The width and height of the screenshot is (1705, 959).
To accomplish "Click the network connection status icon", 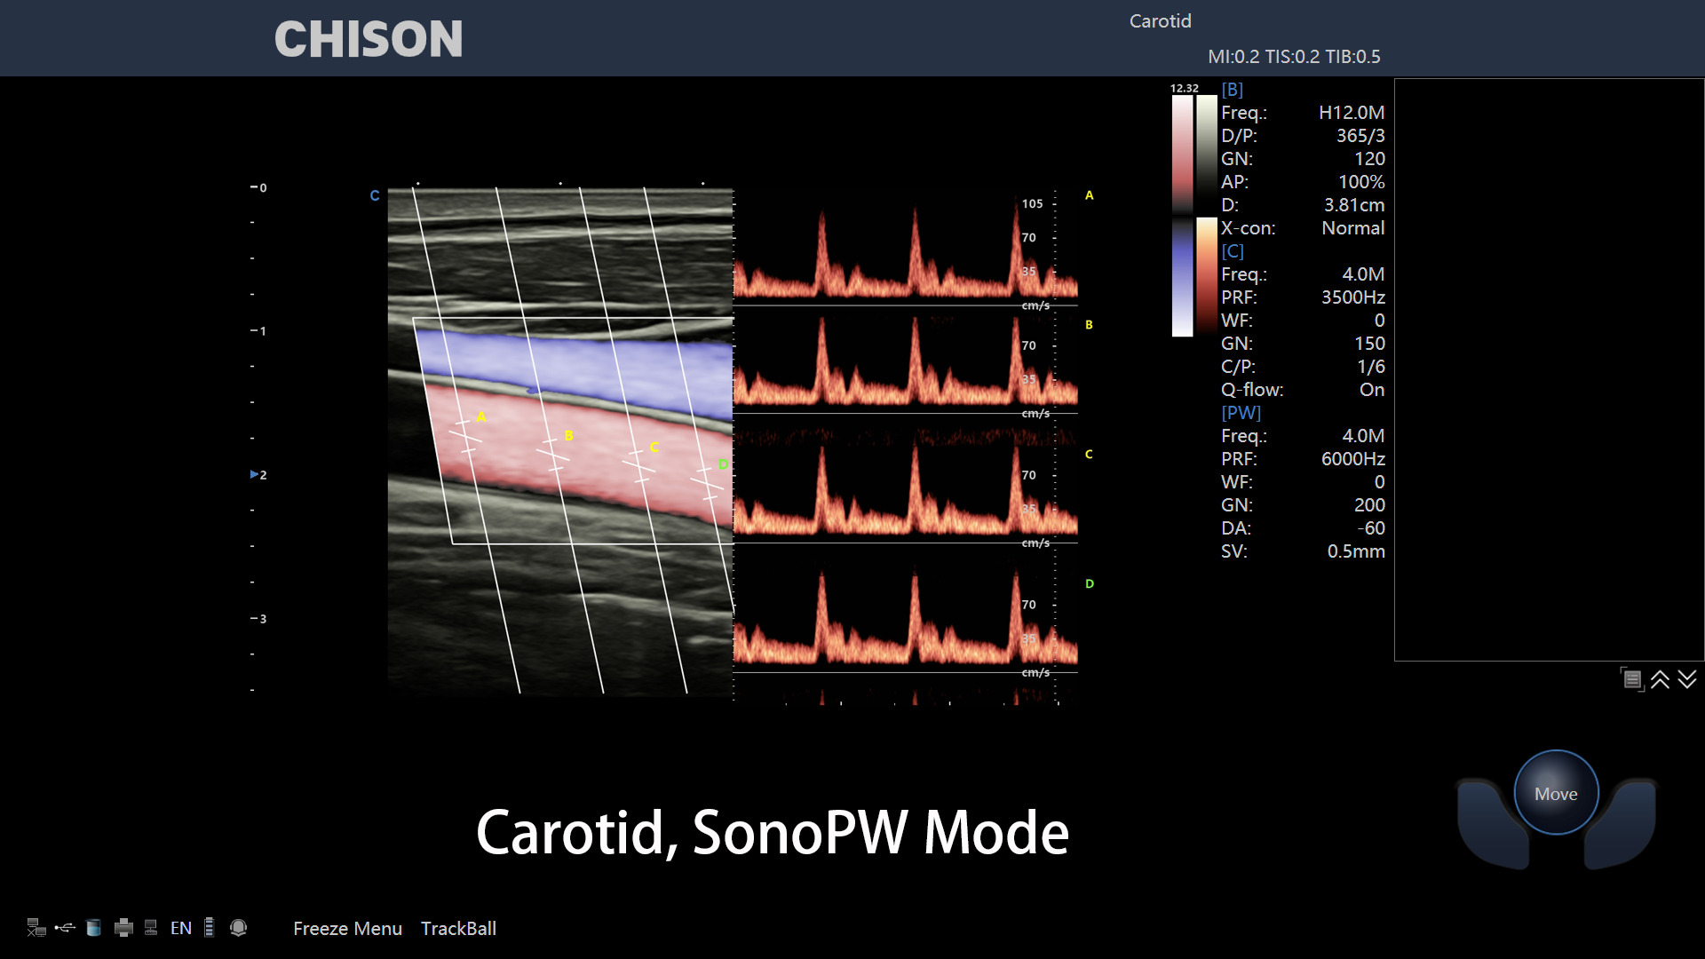I will 36,928.
